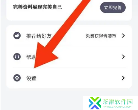Screen dimensions: 138x110
Task: Click the gear settings icon
Action: (17, 78)
